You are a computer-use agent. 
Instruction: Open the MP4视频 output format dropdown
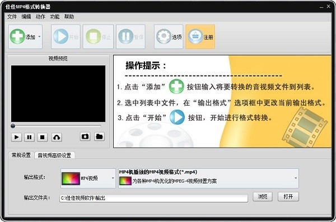[x=88, y=178]
